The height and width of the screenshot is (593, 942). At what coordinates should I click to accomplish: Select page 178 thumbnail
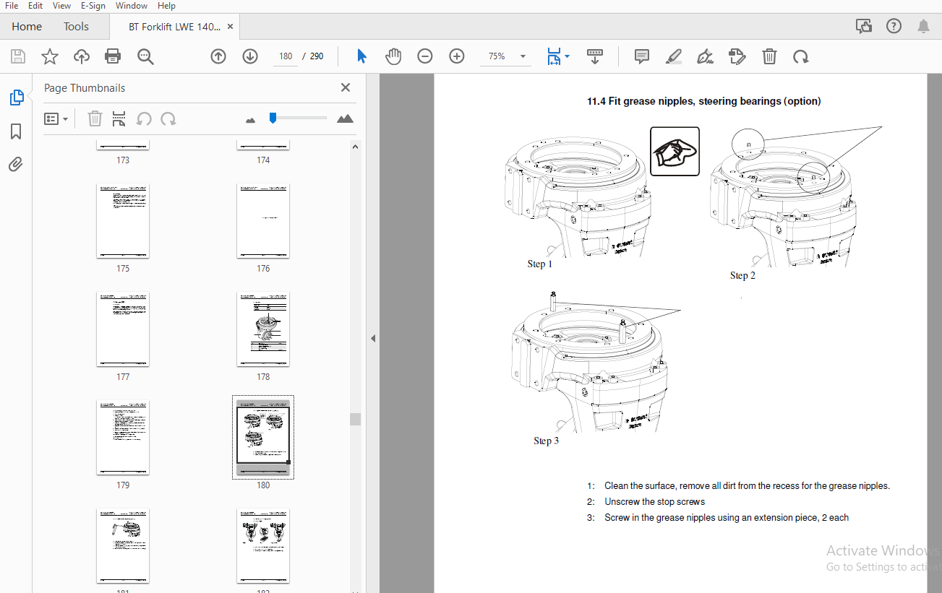(x=263, y=329)
